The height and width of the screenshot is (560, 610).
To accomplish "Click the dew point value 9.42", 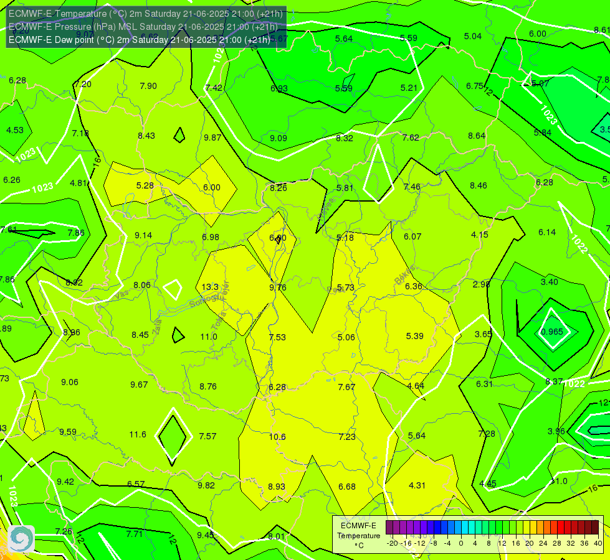I will (65, 482).
